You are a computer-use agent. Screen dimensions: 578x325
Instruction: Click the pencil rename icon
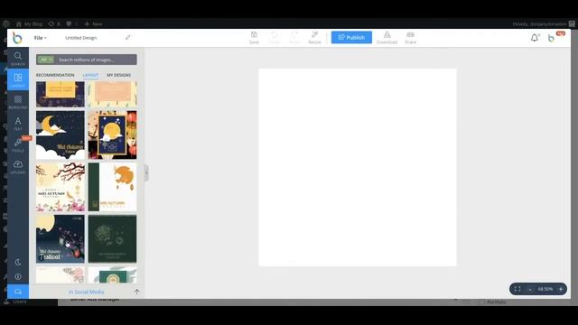tap(128, 37)
